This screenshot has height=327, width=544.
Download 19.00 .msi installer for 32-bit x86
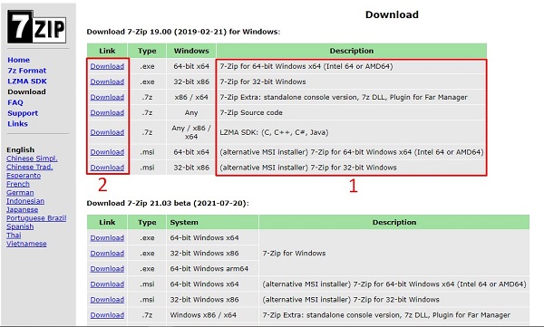107,168
